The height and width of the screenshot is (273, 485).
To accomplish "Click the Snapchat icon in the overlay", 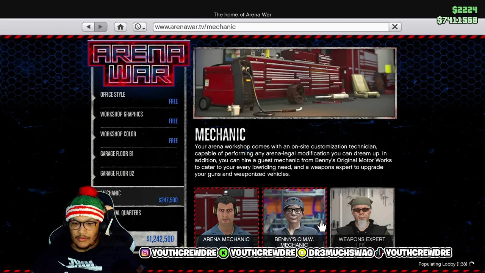I will click(302, 253).
